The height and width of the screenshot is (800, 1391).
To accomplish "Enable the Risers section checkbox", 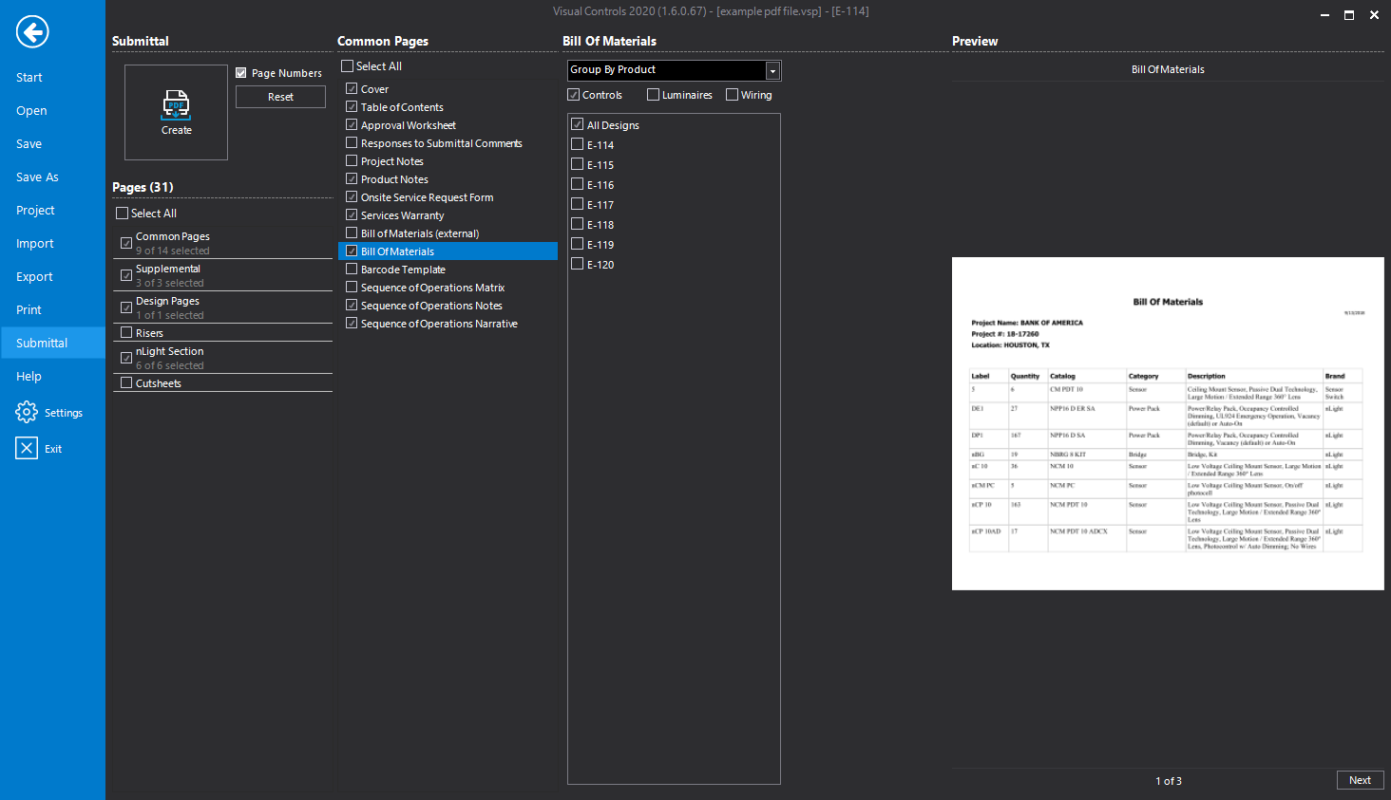I will pyautogui.click(x=126, y=332).
